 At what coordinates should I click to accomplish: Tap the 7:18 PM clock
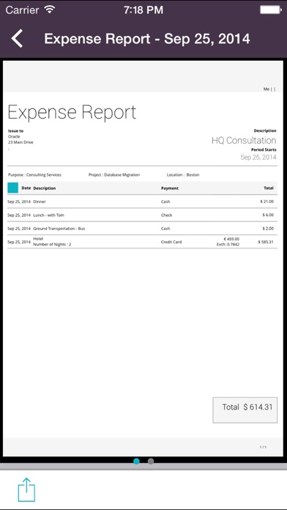point(143,10)
